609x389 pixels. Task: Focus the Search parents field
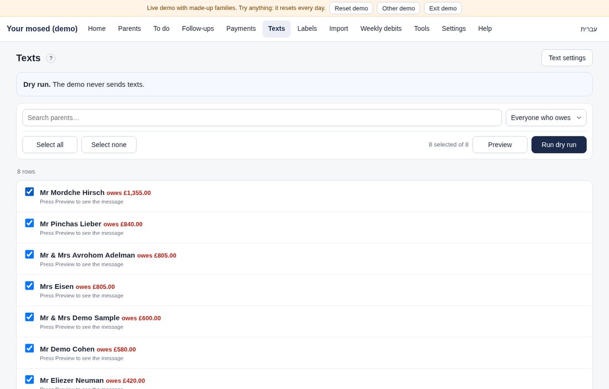tap(262, 118)
